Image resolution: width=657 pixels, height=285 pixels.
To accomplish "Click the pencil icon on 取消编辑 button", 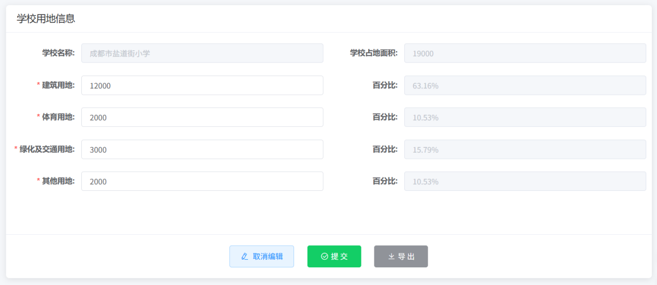I will tap(245, 257).
